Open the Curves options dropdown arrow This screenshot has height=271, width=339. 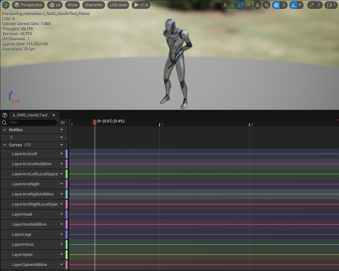pyautogui.click(x=62, y=145)
